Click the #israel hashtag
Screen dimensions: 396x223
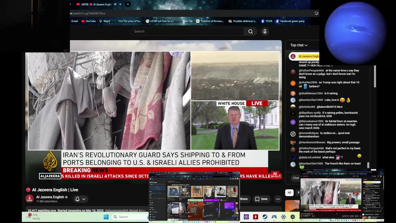[133, 211]
